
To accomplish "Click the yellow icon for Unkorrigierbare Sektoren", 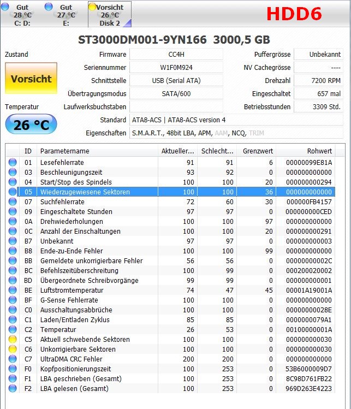I will pyautogui.click(x=13, y=349).
